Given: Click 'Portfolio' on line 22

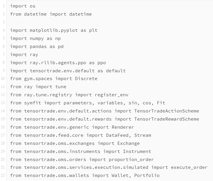Looking at the screenshot, I should click(x=147, y=176).
